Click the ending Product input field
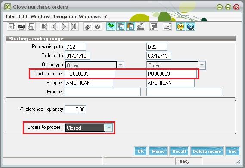The width and height of the screenshot is (245, 168). [184, 92]
